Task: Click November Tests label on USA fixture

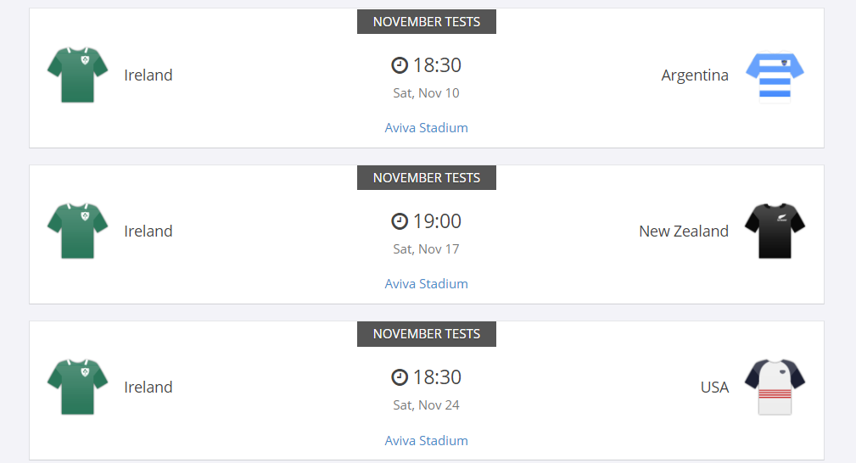Action: (426, 334)
